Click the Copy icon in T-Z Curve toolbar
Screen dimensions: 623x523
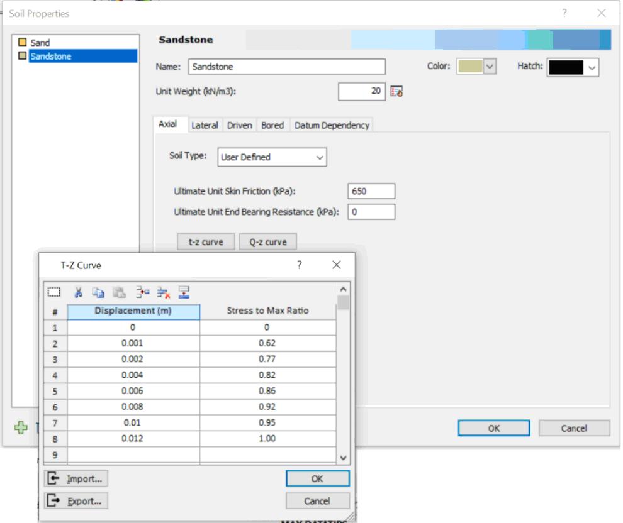coord(98,292)
